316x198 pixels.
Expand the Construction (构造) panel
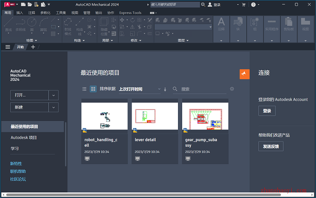coord(79,40)
